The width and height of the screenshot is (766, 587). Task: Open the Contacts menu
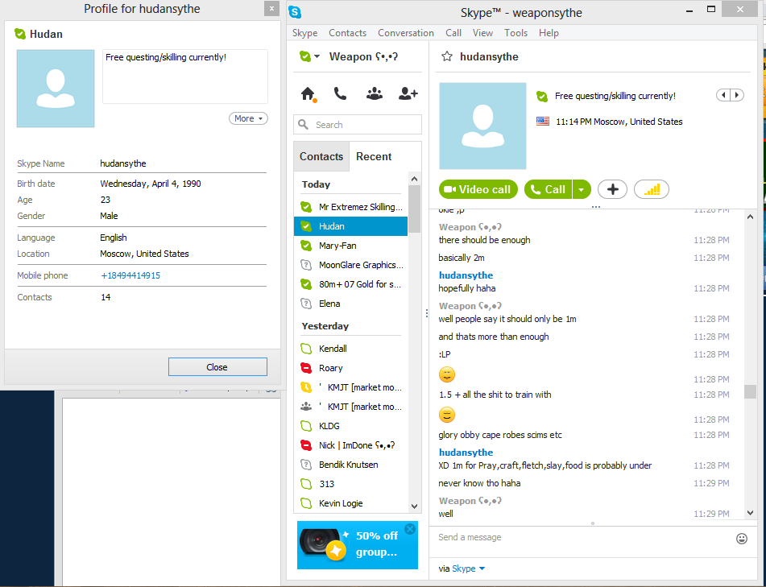coord(347,33)
